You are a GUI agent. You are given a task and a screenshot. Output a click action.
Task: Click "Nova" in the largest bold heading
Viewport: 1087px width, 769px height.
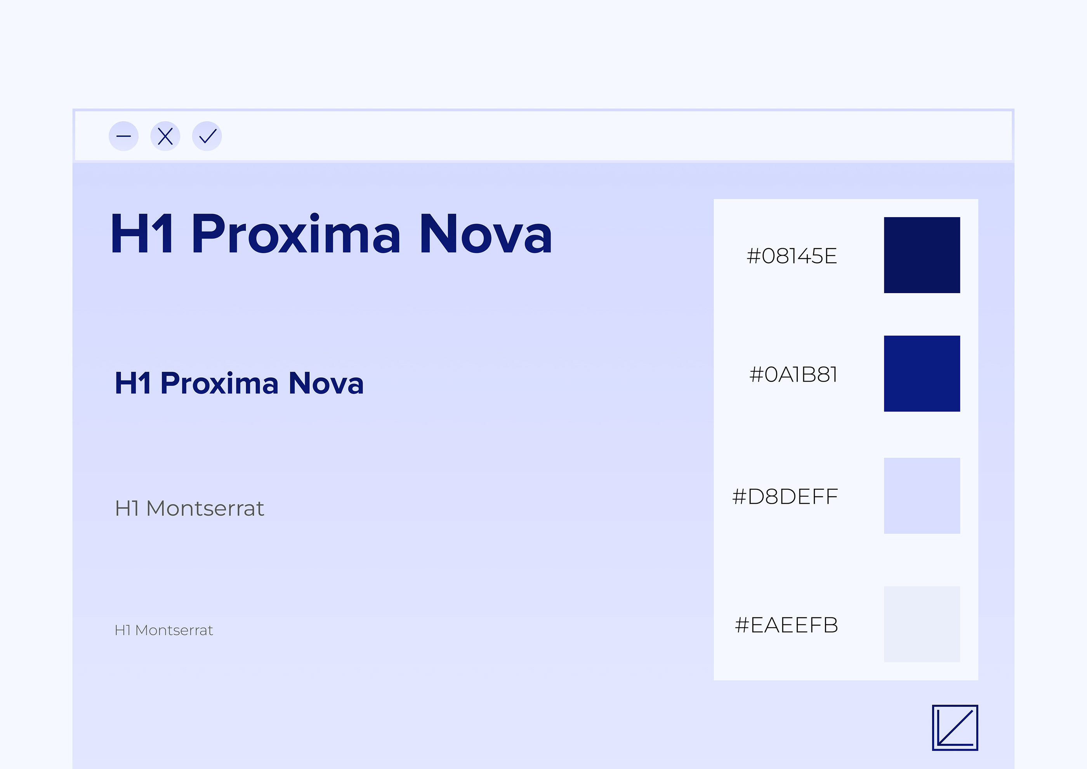coord(485,234)
